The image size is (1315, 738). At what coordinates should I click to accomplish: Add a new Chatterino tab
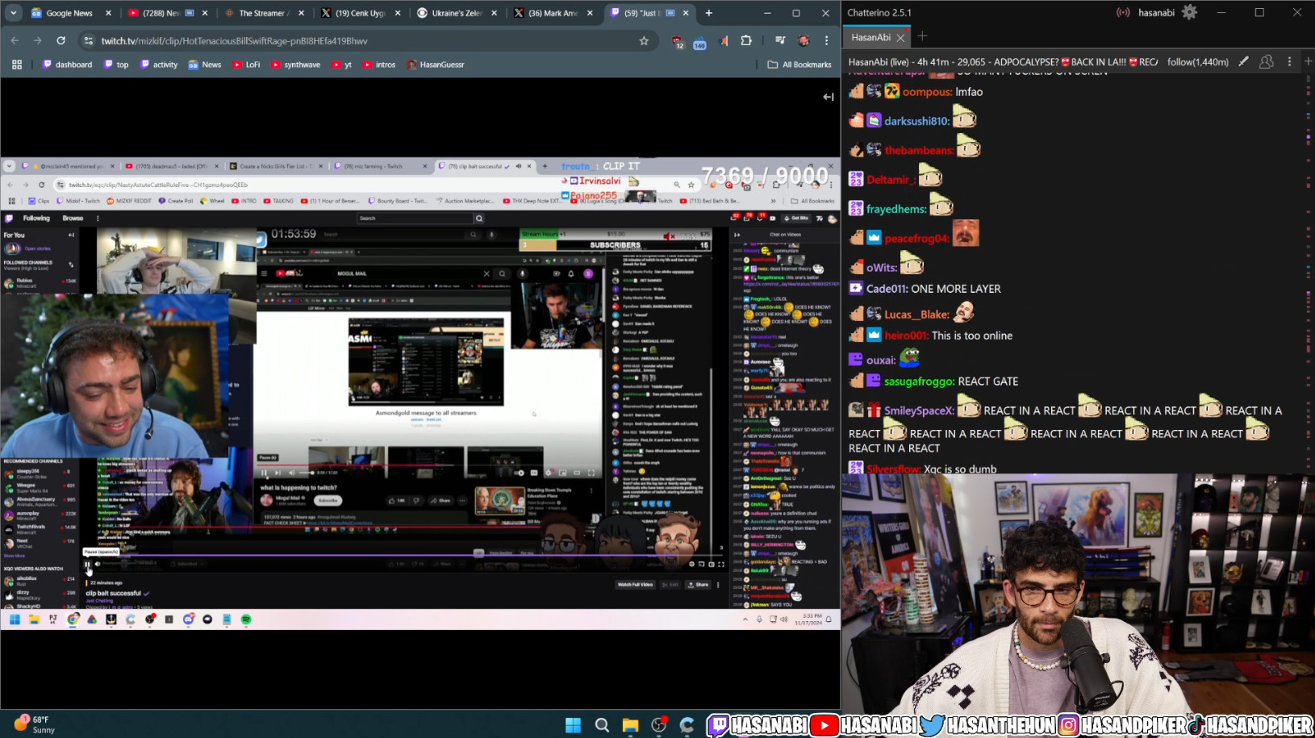coord(922,36)
